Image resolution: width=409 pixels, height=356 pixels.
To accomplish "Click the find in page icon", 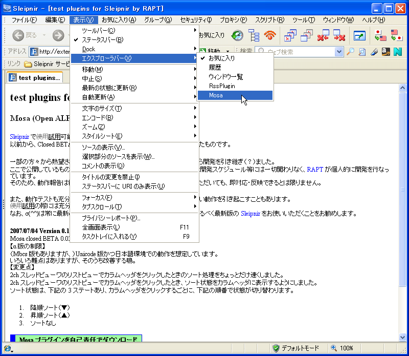I will [x=362, y=52].
